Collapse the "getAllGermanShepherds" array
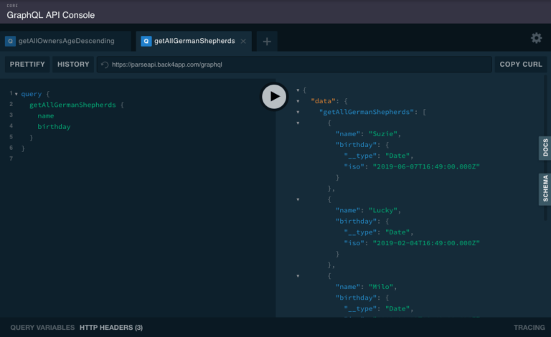Image resolution: width=551 pixels, height=337 pixels. [x=298, y=112]
